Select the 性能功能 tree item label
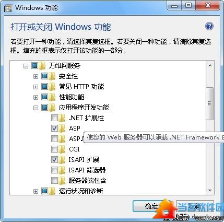This screenshot has width=224, height=222. (x=72, y=97)
